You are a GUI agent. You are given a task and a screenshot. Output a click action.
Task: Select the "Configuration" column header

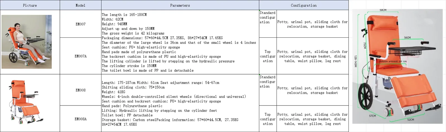tap(304, 5)
